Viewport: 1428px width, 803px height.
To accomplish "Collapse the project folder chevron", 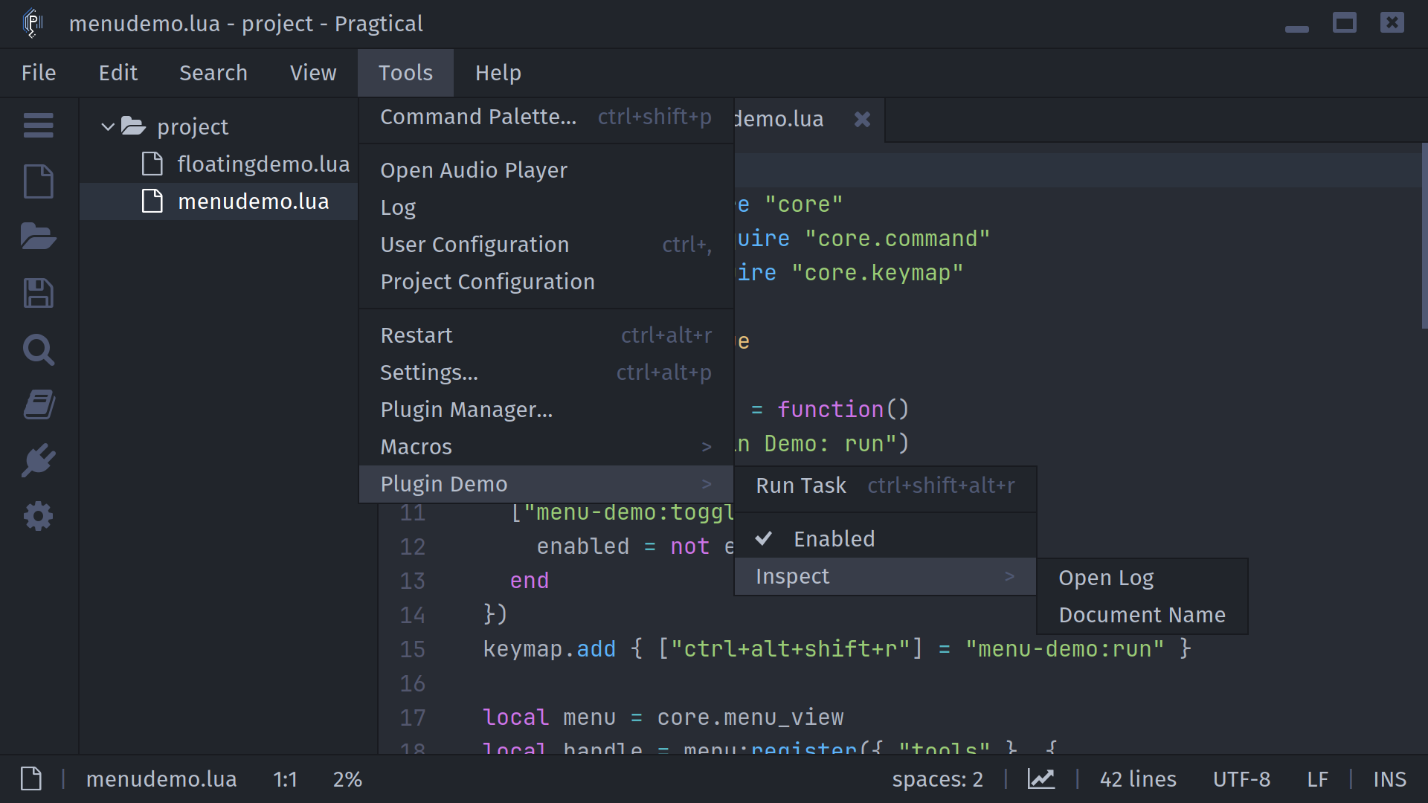I will coord(108,126).
